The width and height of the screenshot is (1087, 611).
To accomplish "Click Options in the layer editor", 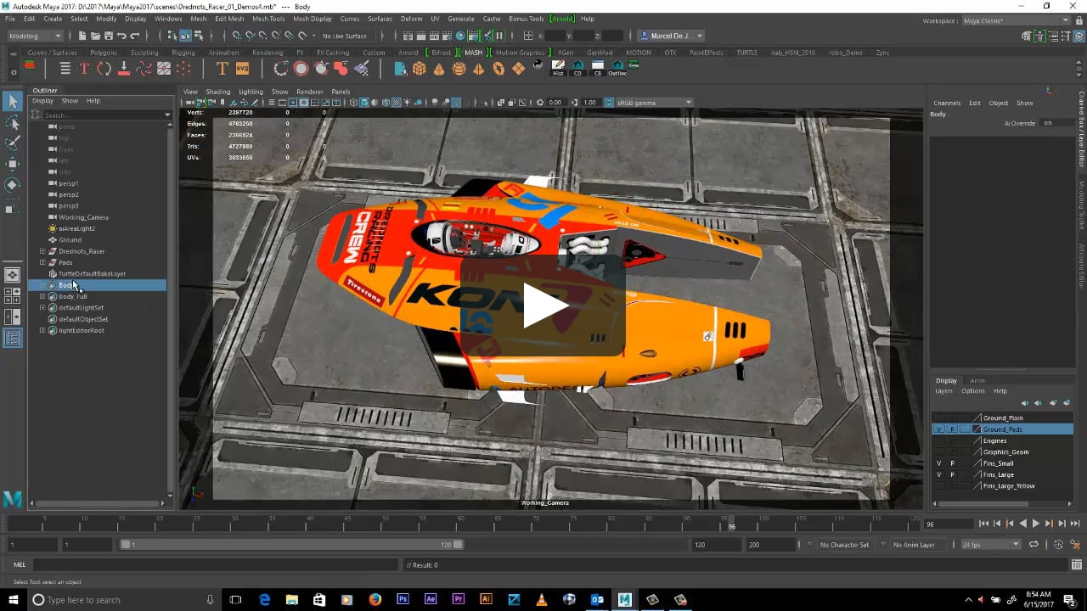I will tap(973, 391).
